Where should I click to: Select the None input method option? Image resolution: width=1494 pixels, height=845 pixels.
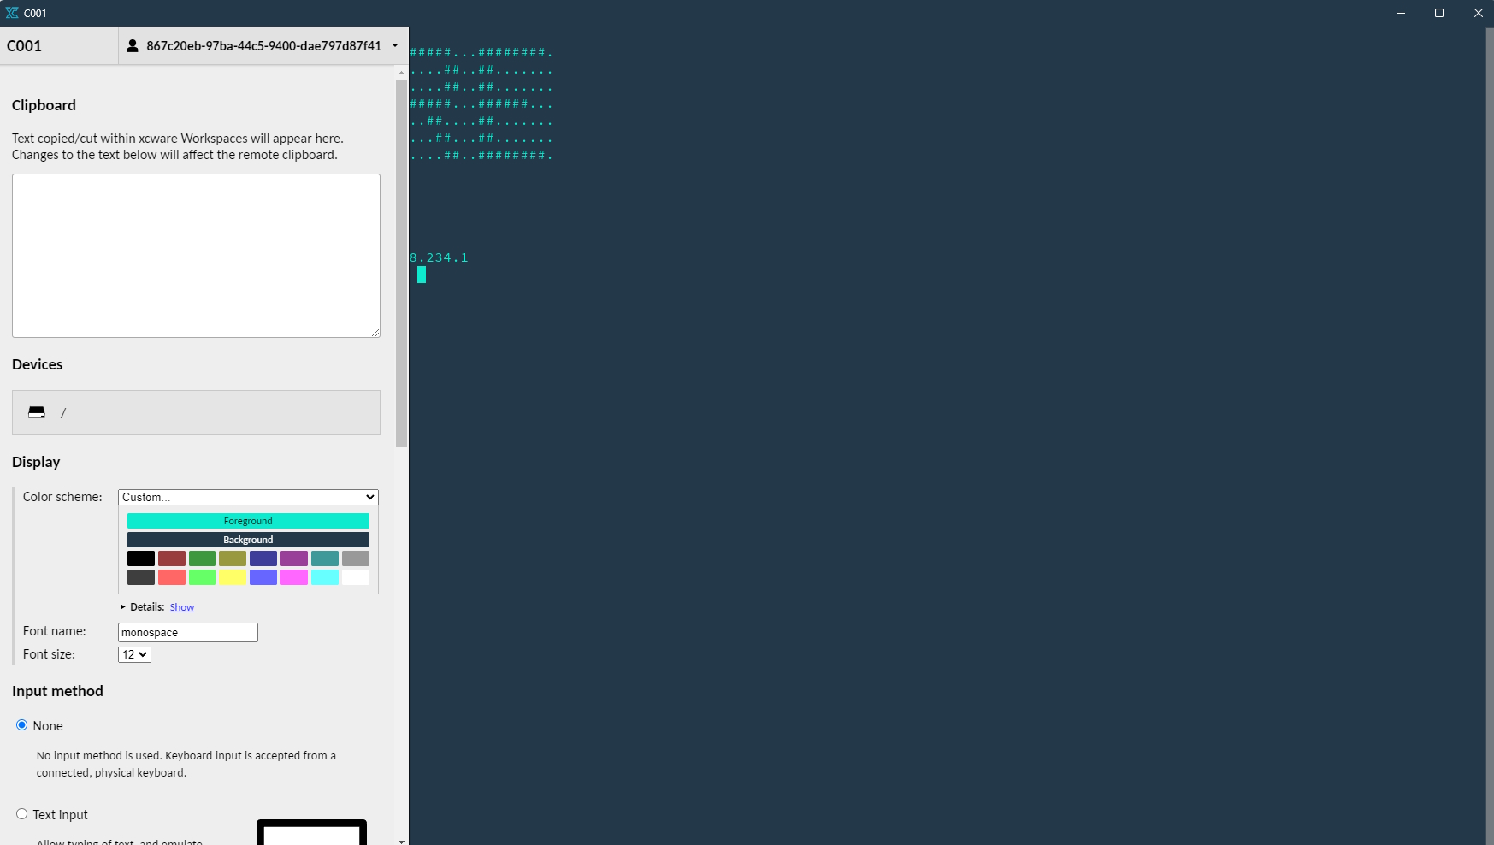(x=21, y=724)
